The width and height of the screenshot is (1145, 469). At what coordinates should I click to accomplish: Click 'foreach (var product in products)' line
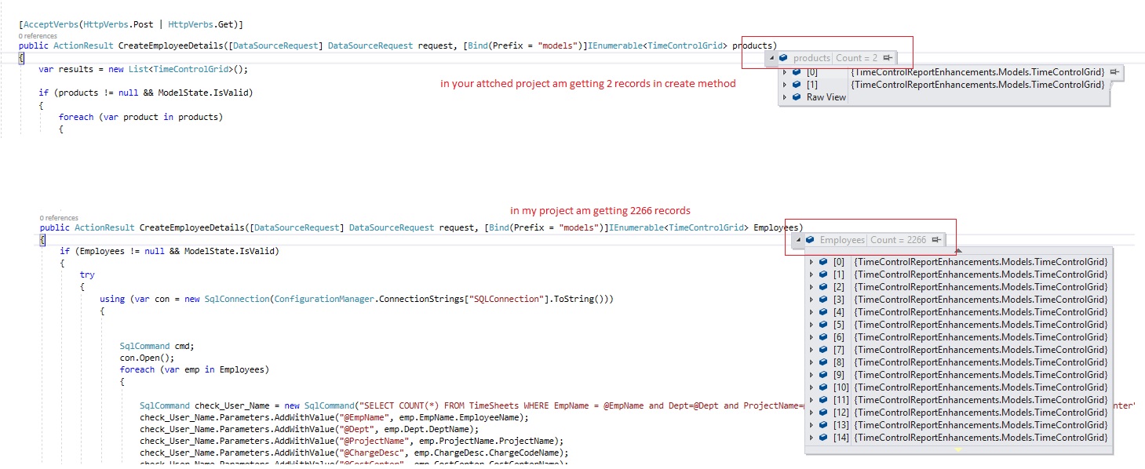[140, 117]
